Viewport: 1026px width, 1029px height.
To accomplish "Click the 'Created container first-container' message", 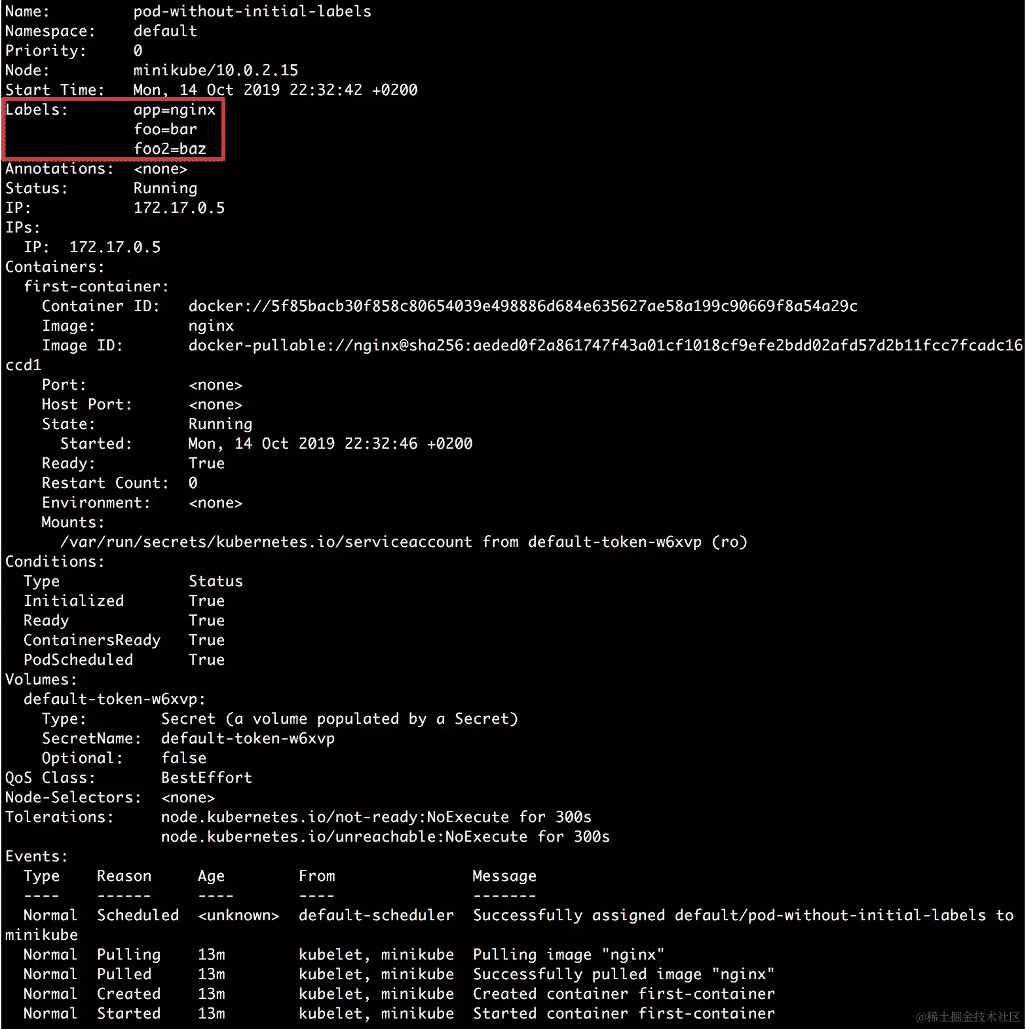I will 624,994.
